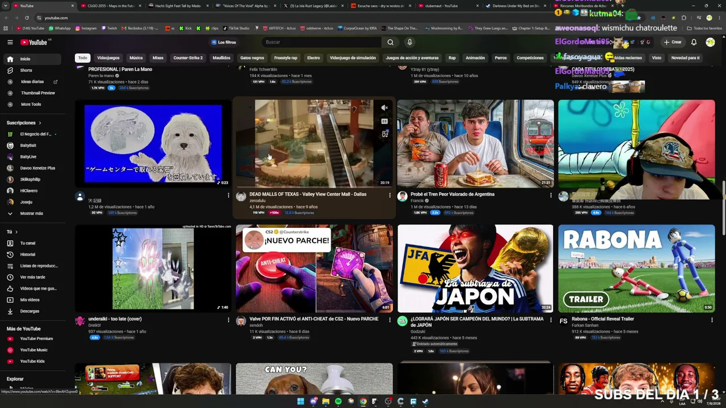Screen dimensions: 726x408
Task: Open the YouTube guide hamburger menu
Action: tap(10, 42)
